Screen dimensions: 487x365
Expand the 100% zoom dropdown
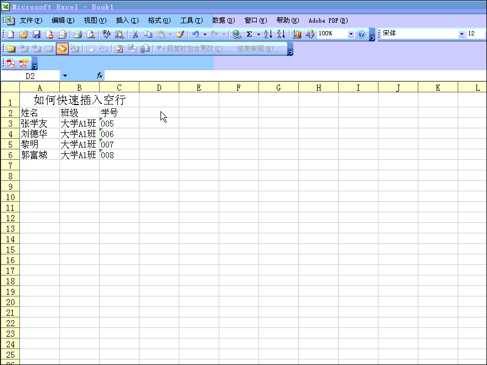point(350,34)
